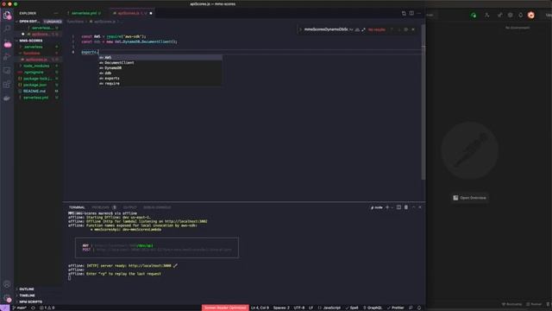Screen dimensions: 552x311
Task: Toggle match case in find widget
Action: point(351,29)
